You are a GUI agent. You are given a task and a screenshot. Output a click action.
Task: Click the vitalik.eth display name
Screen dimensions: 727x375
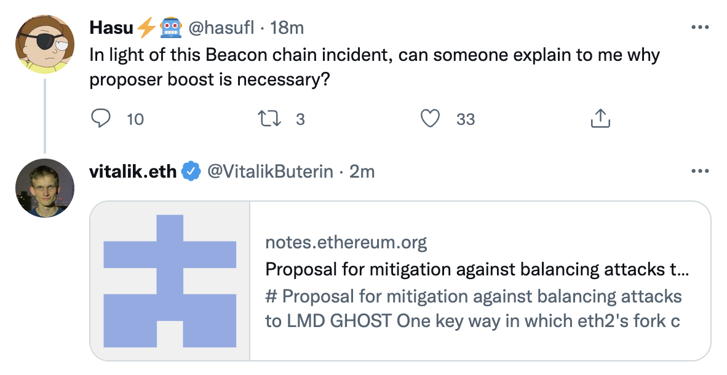133,172
